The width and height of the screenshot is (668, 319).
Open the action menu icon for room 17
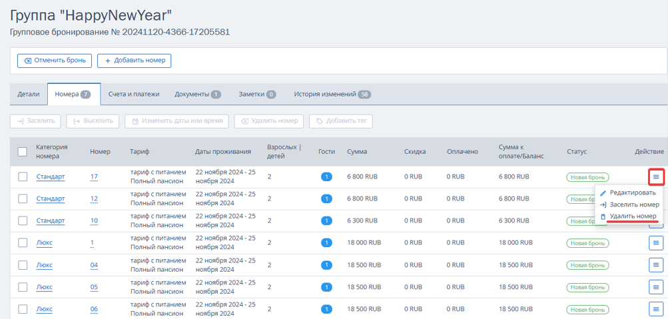656,176
